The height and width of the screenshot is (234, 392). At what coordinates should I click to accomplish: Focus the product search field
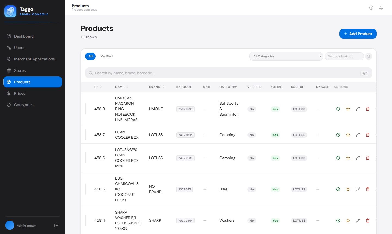[x=229, y=73]
